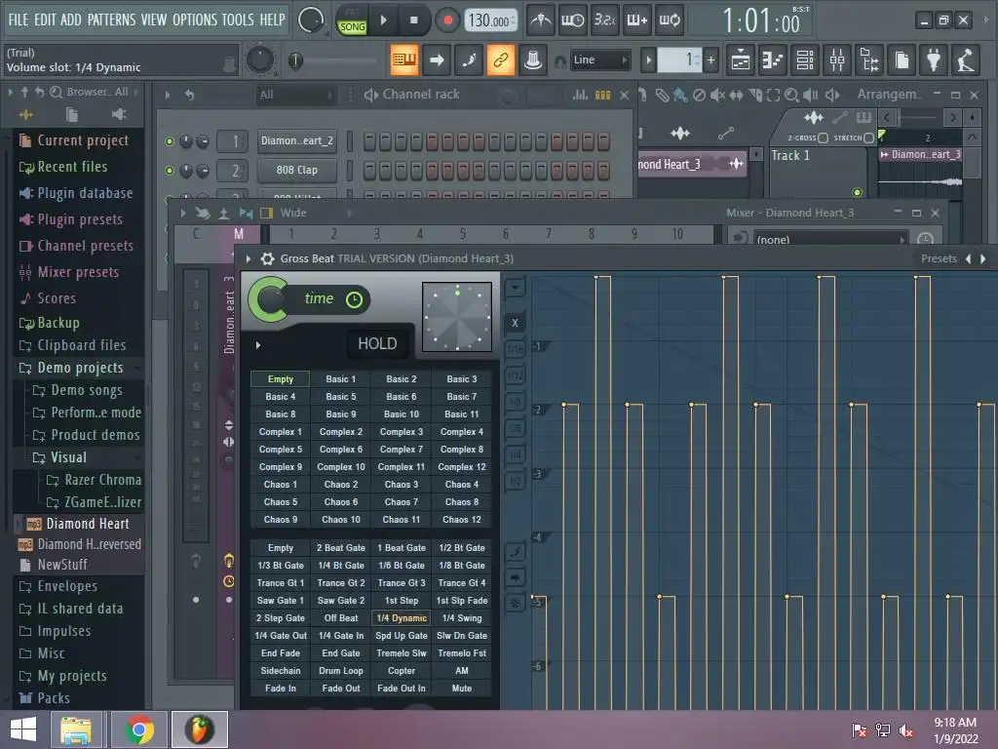Click the Gross Beat scratch clock display
This screenshot has width=998, height=749.
pyautogui.click(x=457, y=317)
